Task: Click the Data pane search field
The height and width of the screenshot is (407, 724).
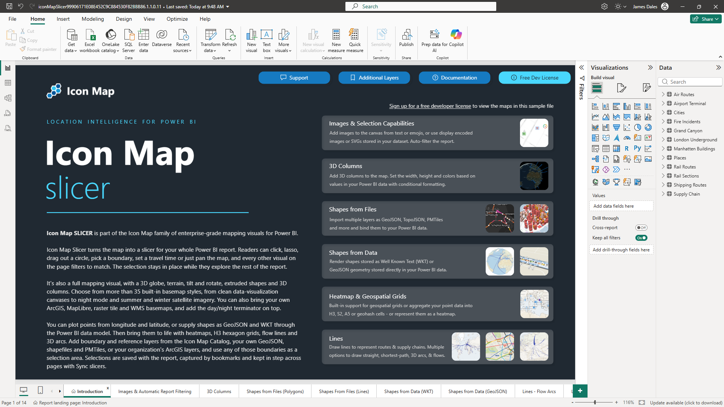Action: click(x=690, y=82)
